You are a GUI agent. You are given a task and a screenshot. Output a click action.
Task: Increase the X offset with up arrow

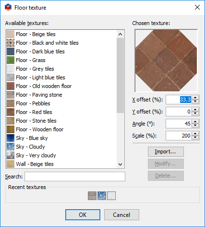click(x=195, y=98)
